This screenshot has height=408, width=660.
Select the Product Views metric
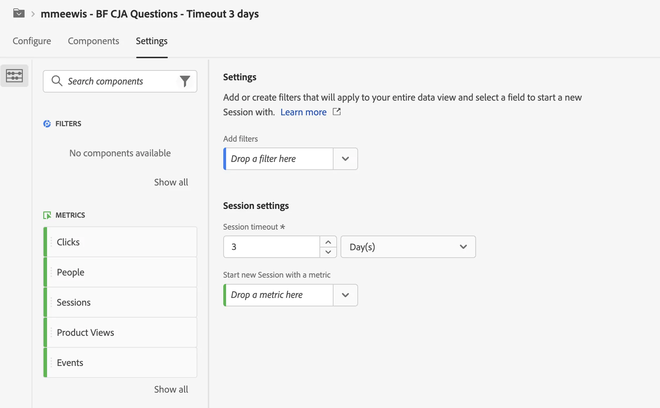[120, 333]
